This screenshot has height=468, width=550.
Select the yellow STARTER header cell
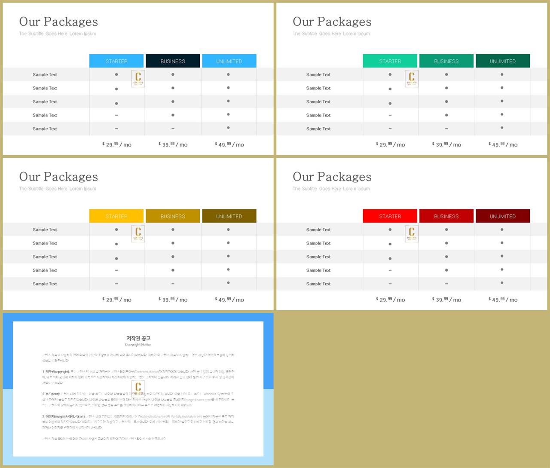[x=116, y=216]
